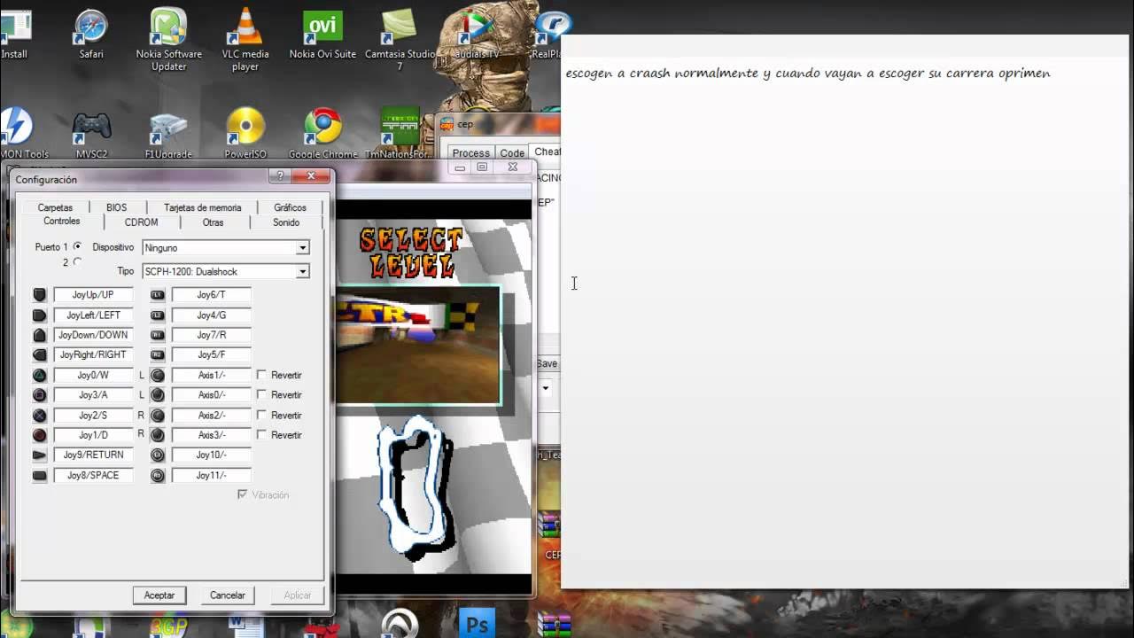Click the L2 shoulder icon beside Joy4/G
1134x638 pixels.
(158, 315)
